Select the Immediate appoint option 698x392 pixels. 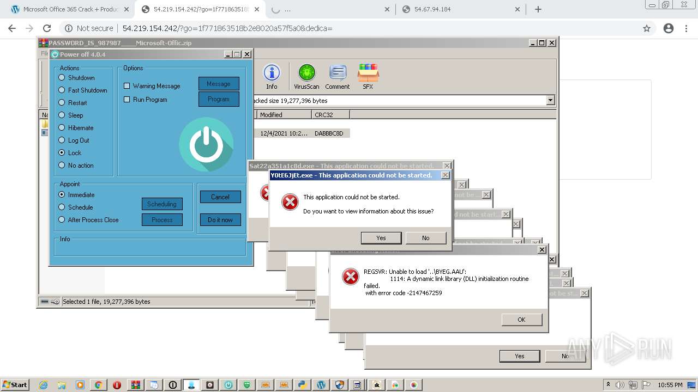coord(76,195)
